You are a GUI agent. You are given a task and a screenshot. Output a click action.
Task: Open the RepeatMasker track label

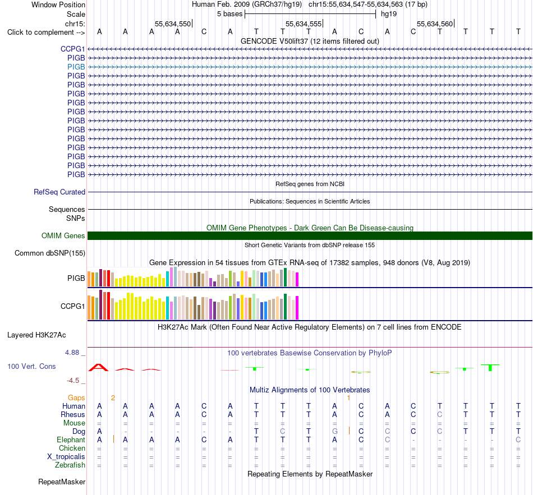pyautogui.click(x=62, y=482)
